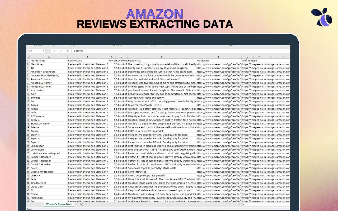Click the ProfileImage header cell
The image size is (338, 211).
pos(250,60)
